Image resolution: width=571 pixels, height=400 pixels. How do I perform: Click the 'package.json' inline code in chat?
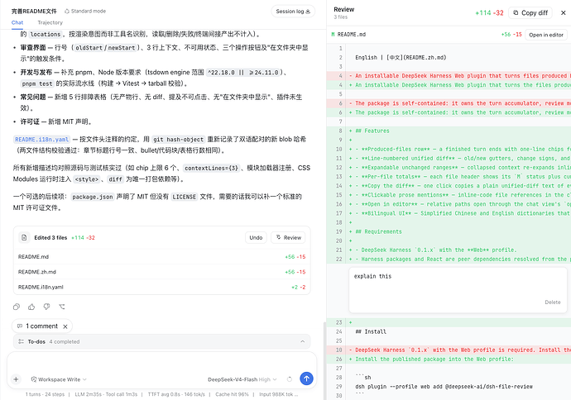click(93, 197)
